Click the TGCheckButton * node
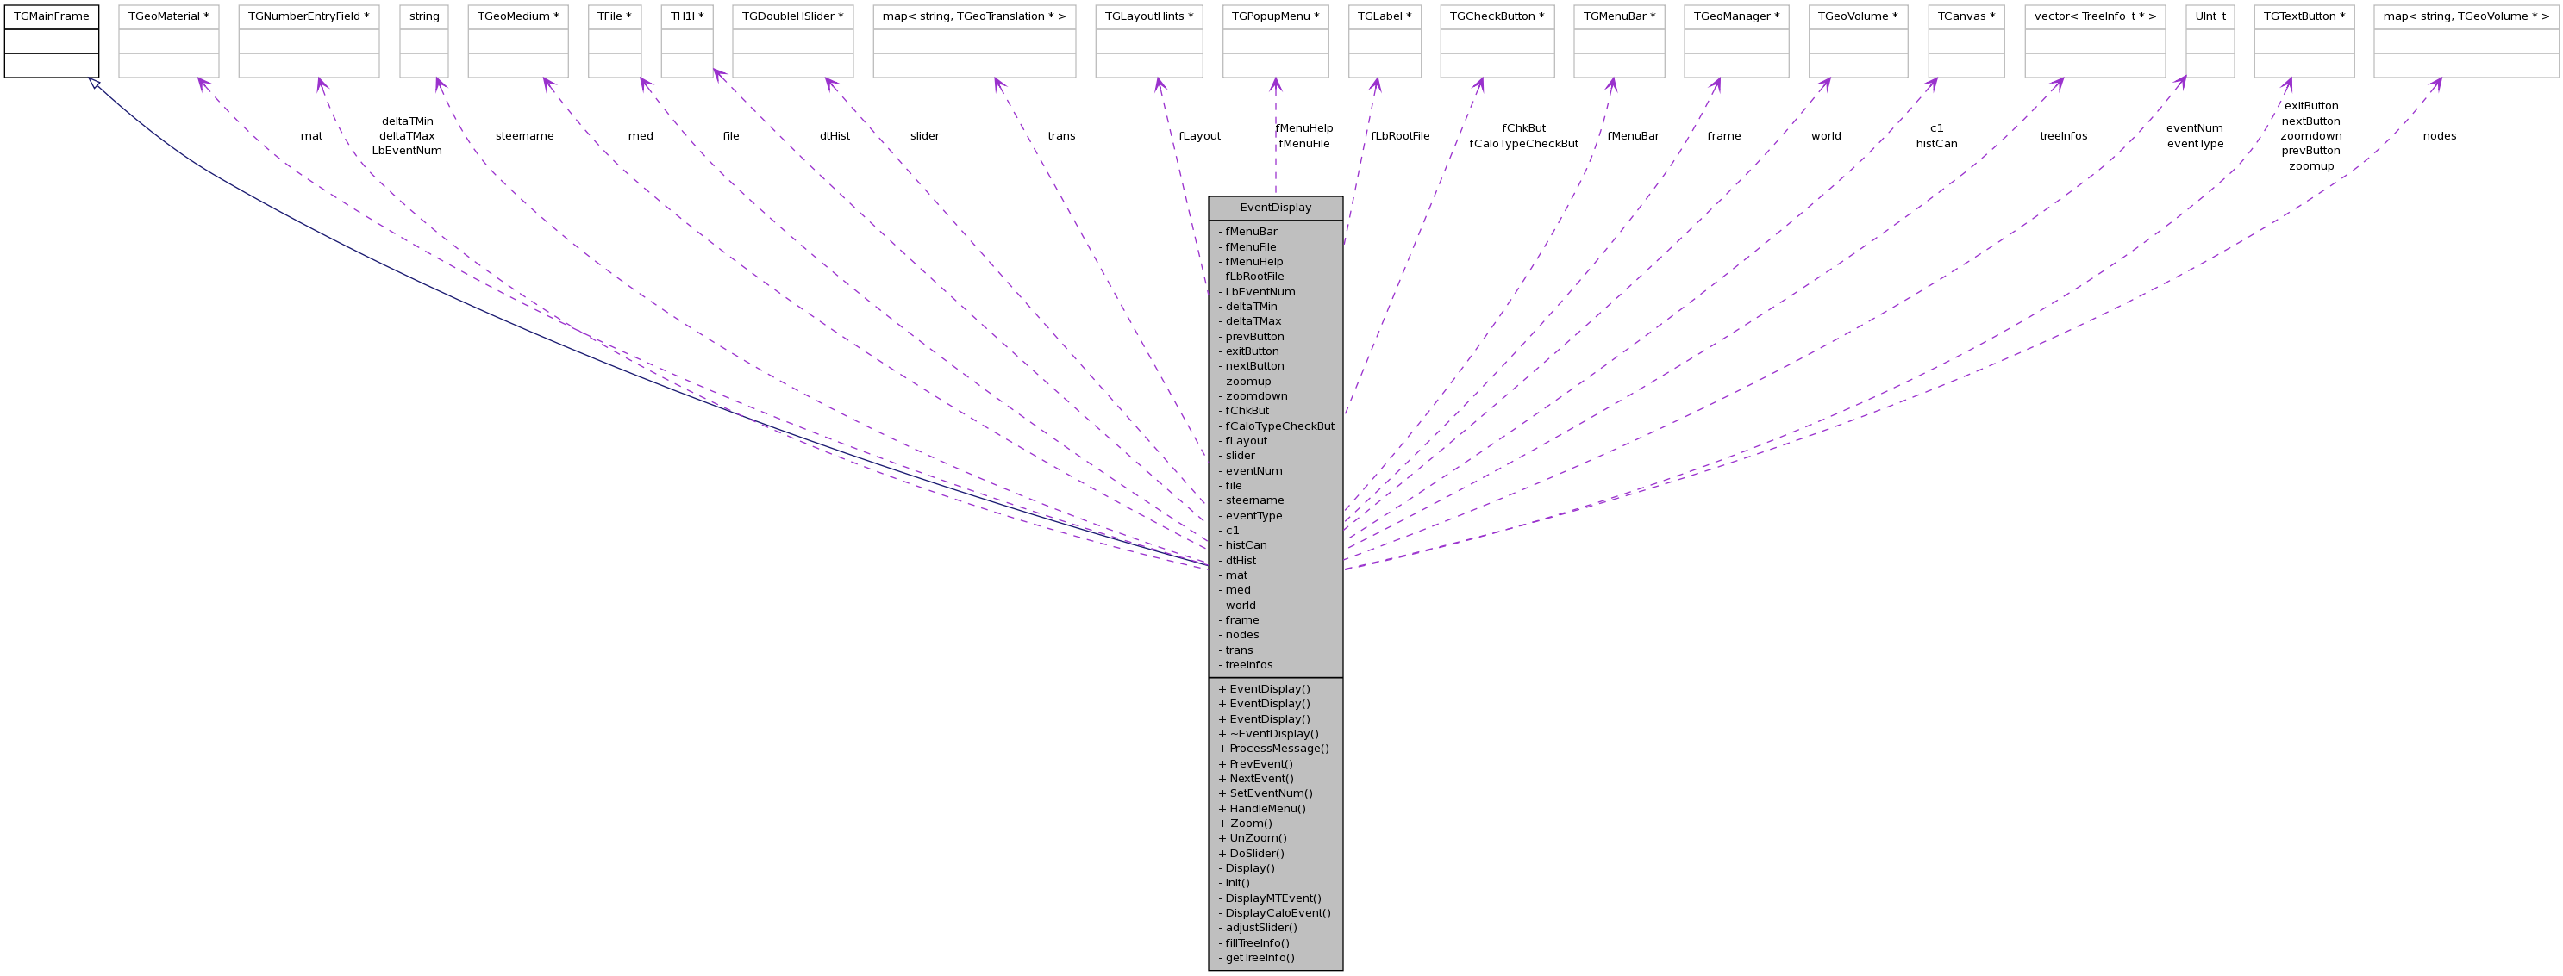The image size is (2563, 976). (1497, 40)
